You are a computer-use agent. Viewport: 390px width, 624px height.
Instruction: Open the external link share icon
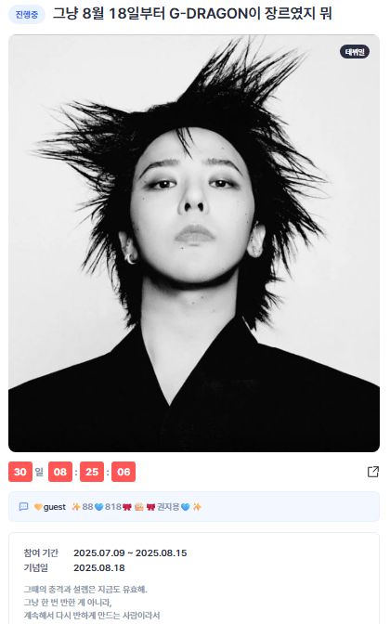click(373, 472)
